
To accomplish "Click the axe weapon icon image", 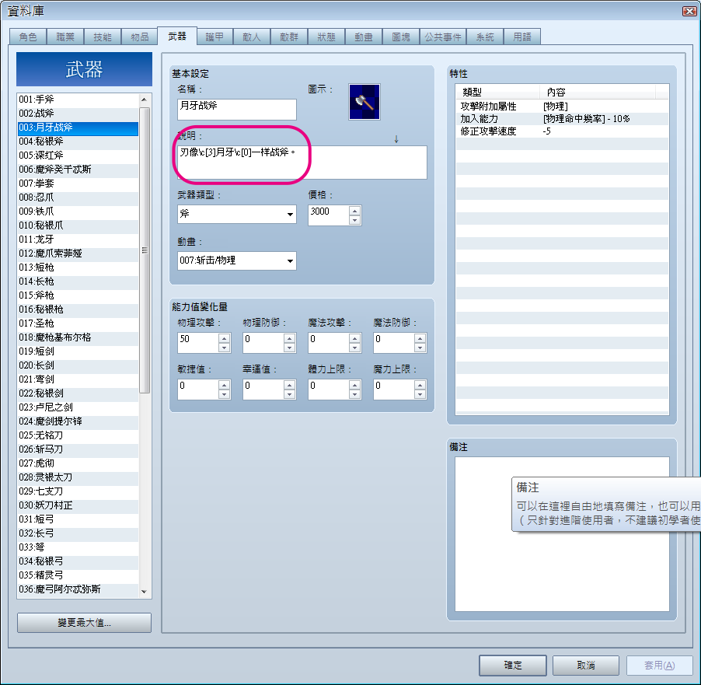I will [364, 102].
